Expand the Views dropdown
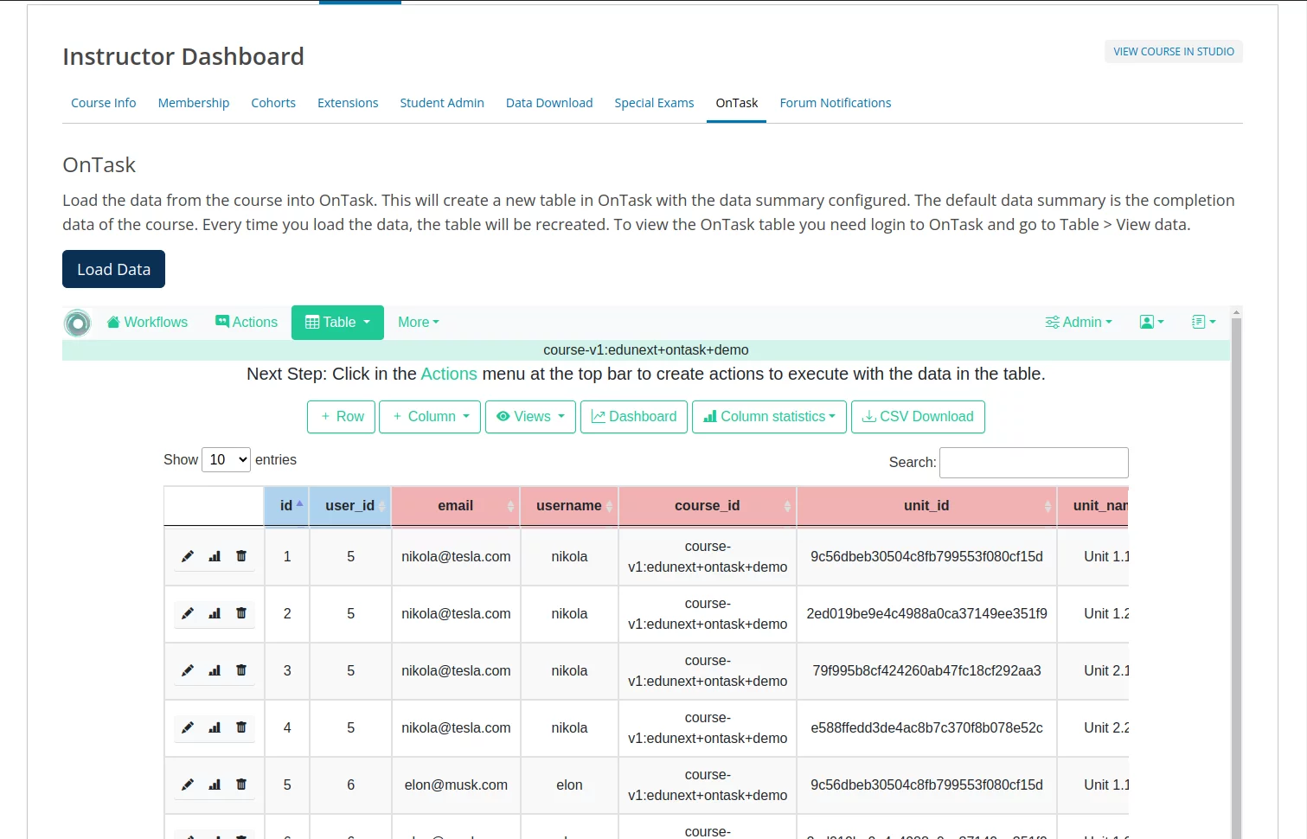1307x839 pixels. click(530, 417)
